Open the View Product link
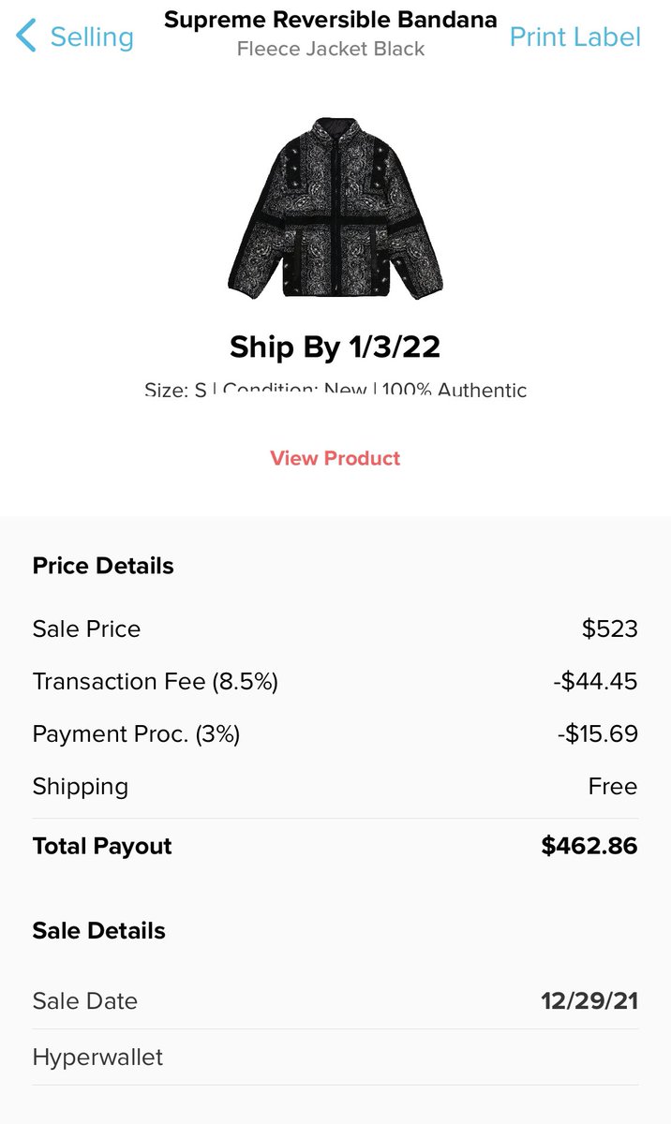 pyautogui.click(x=335, y=458)
